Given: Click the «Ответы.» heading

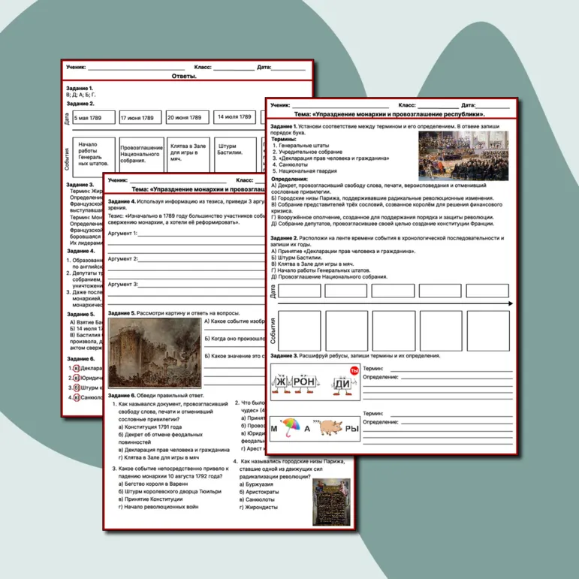Looking at the screenshot, I should coord(184,76).
